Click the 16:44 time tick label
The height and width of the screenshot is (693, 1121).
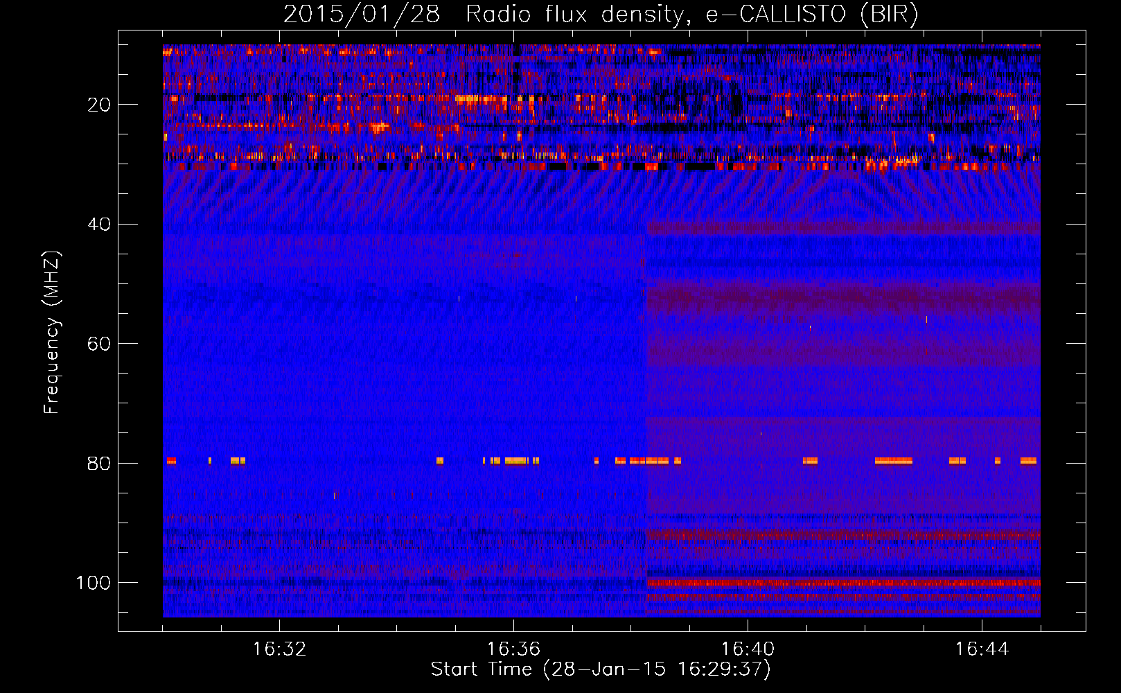click(982, 649)
